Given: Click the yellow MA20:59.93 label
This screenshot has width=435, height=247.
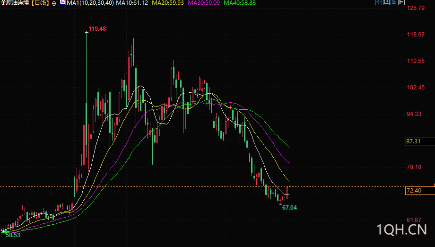Looking at the screenshot, I should point(168,3).
